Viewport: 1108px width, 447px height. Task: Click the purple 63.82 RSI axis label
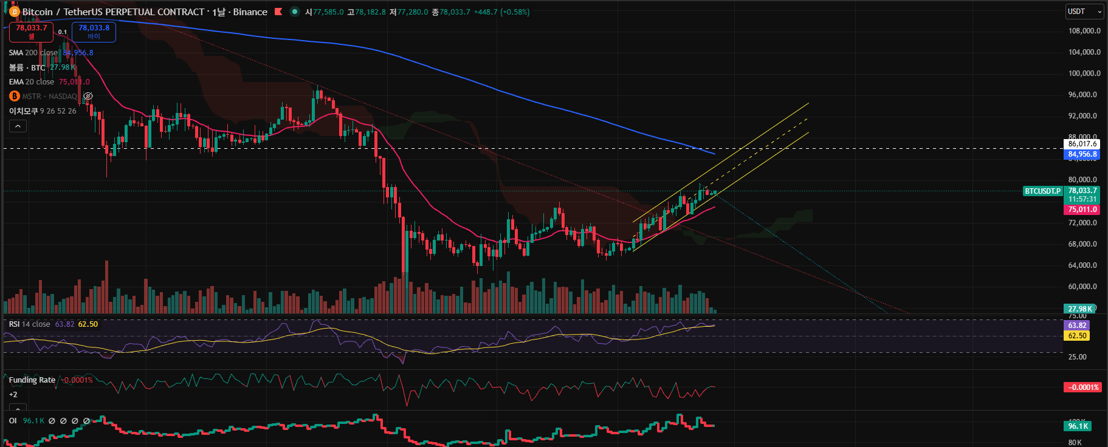1077,326
